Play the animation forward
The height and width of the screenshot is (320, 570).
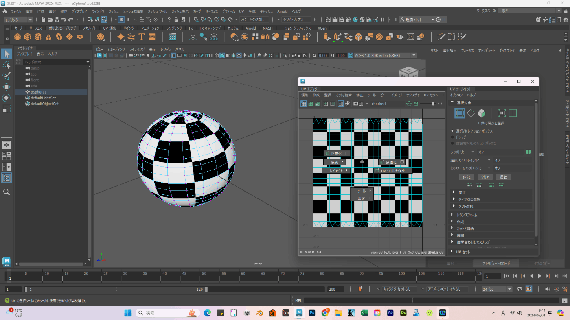click(540, 276)
